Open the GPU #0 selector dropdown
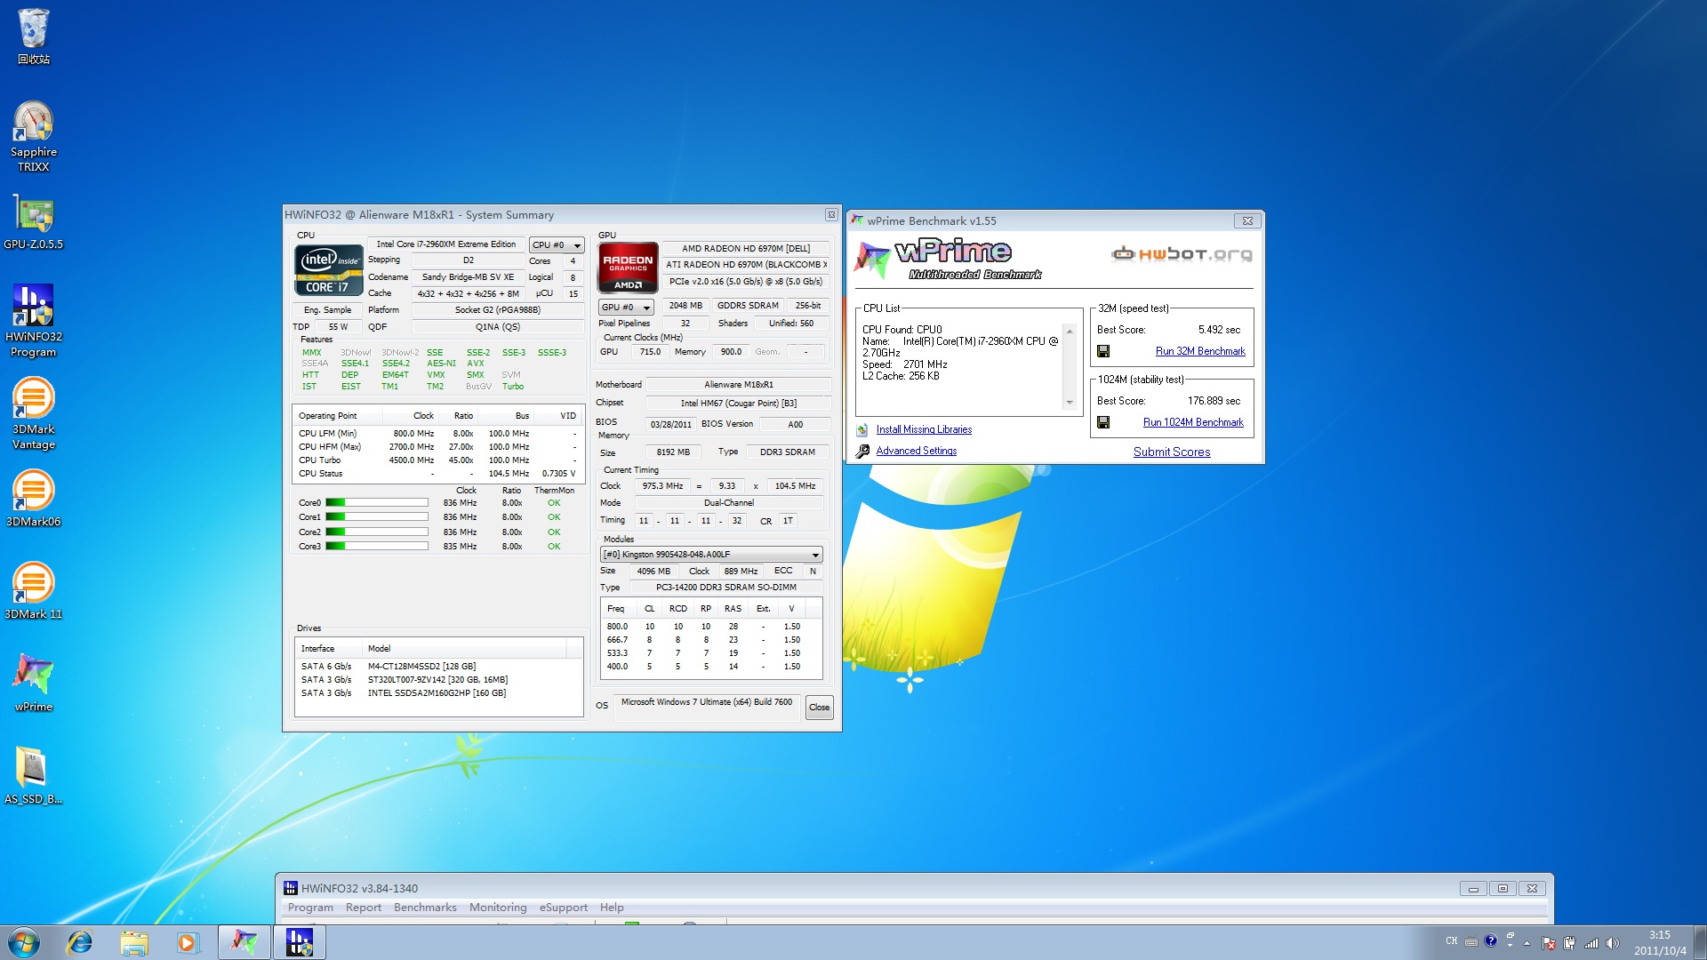 click(x=626, y=308)
